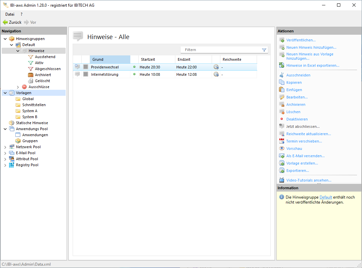Image resolution: width=362 pixels, height=268 pixels.
Task: Click the Excel export icon
Action: pos(282,65)
